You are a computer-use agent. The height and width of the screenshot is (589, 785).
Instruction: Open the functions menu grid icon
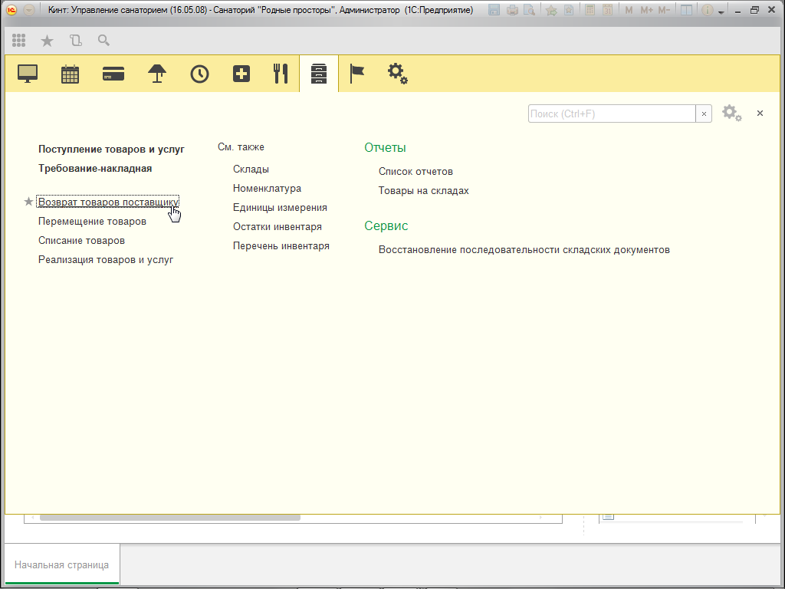coord(19,41)
